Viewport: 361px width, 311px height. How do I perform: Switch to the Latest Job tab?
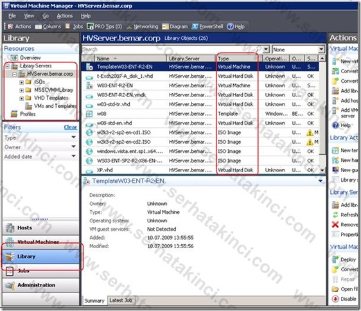(121, 300)
